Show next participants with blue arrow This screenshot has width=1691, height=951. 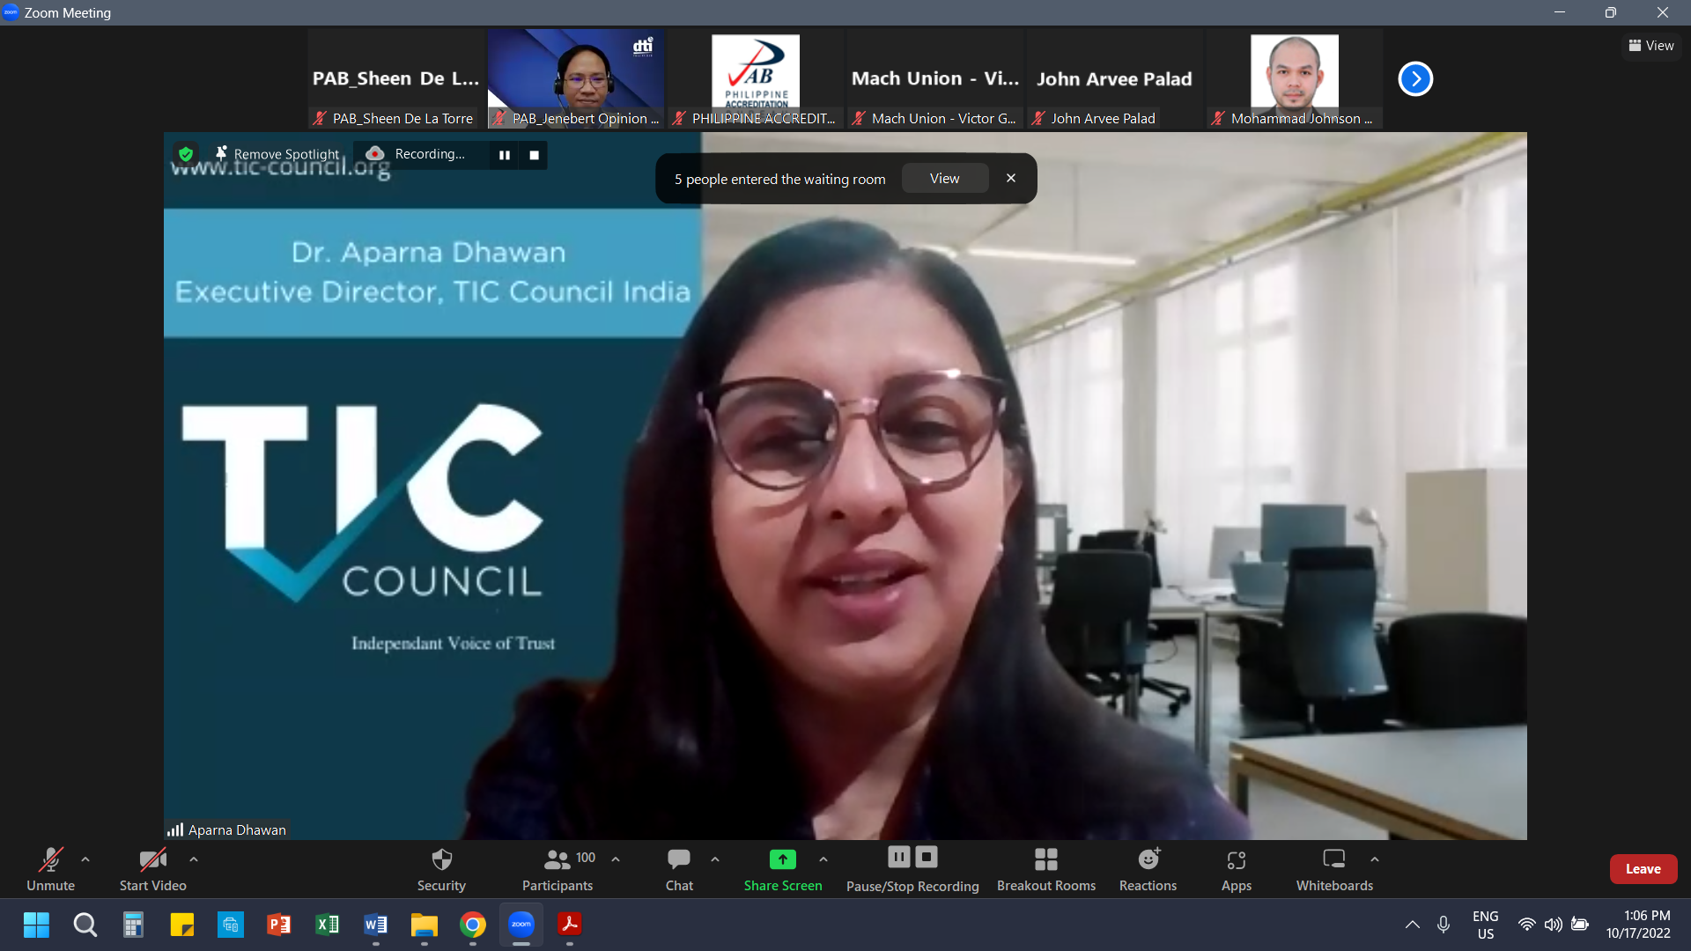1415,79
